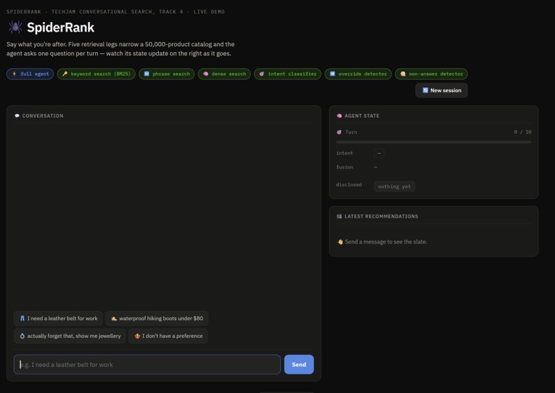The width and height of the screenshot is (555, 393).
Task: Click the target icon in the intent classifier chip
Action: tap(262, 74)
